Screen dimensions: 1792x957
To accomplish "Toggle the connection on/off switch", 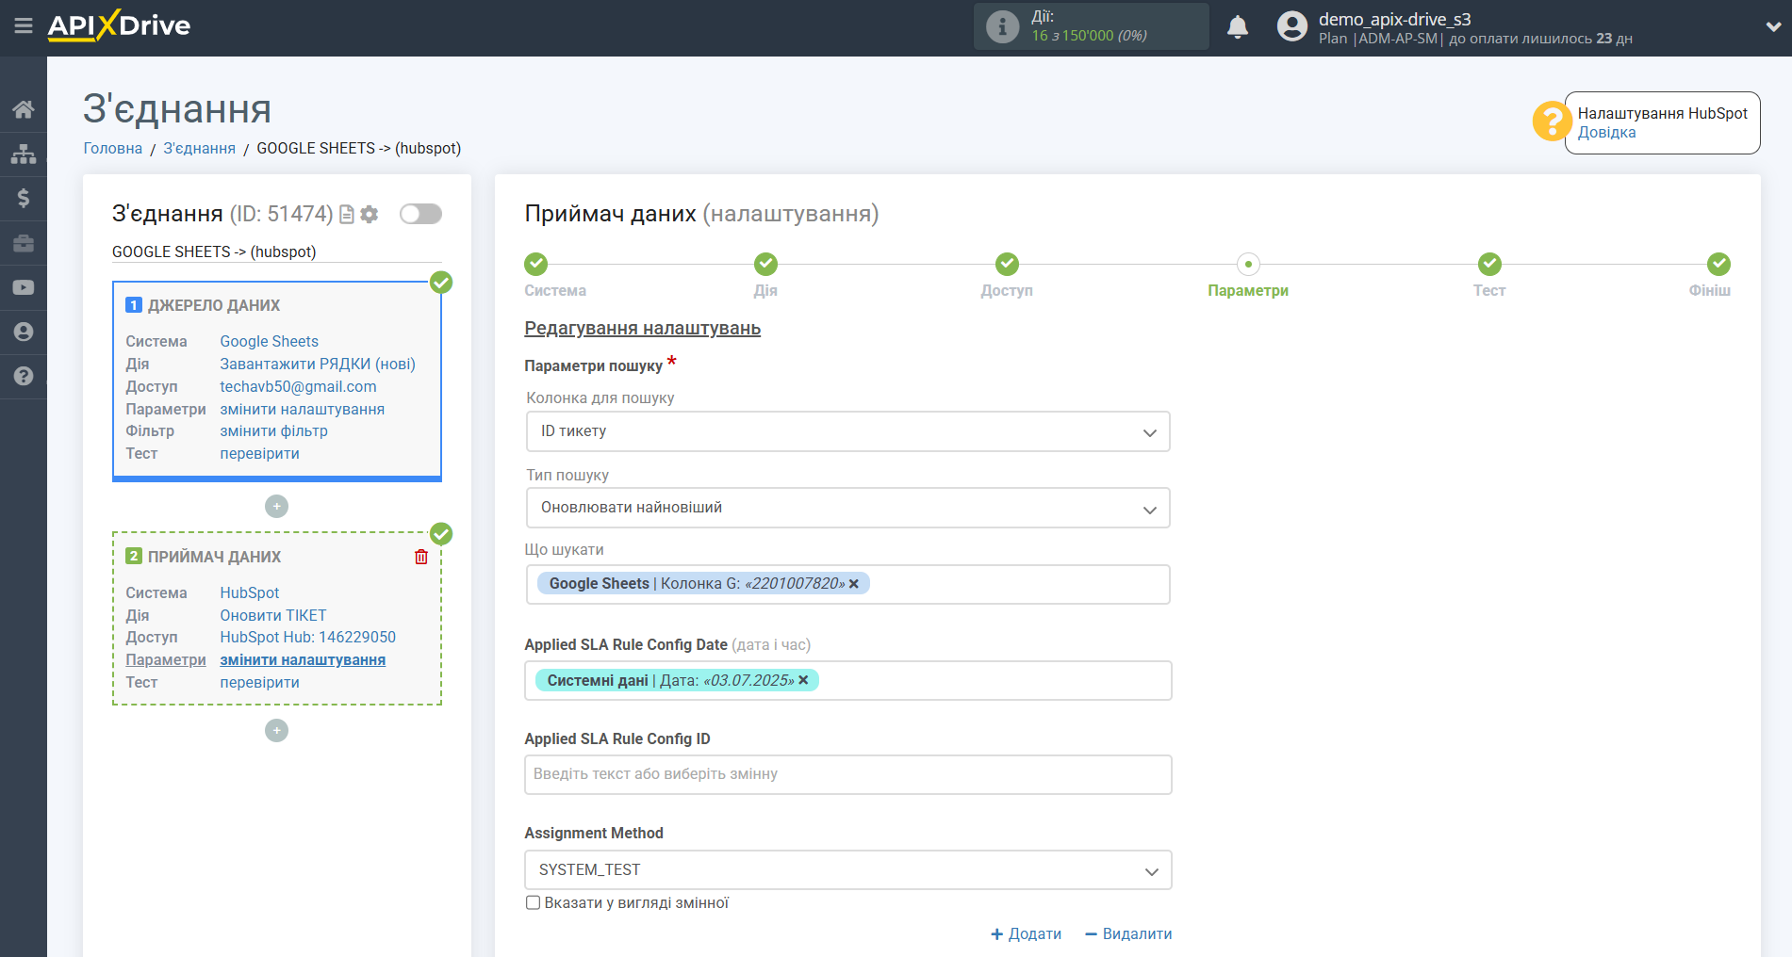I will [420, 214].
